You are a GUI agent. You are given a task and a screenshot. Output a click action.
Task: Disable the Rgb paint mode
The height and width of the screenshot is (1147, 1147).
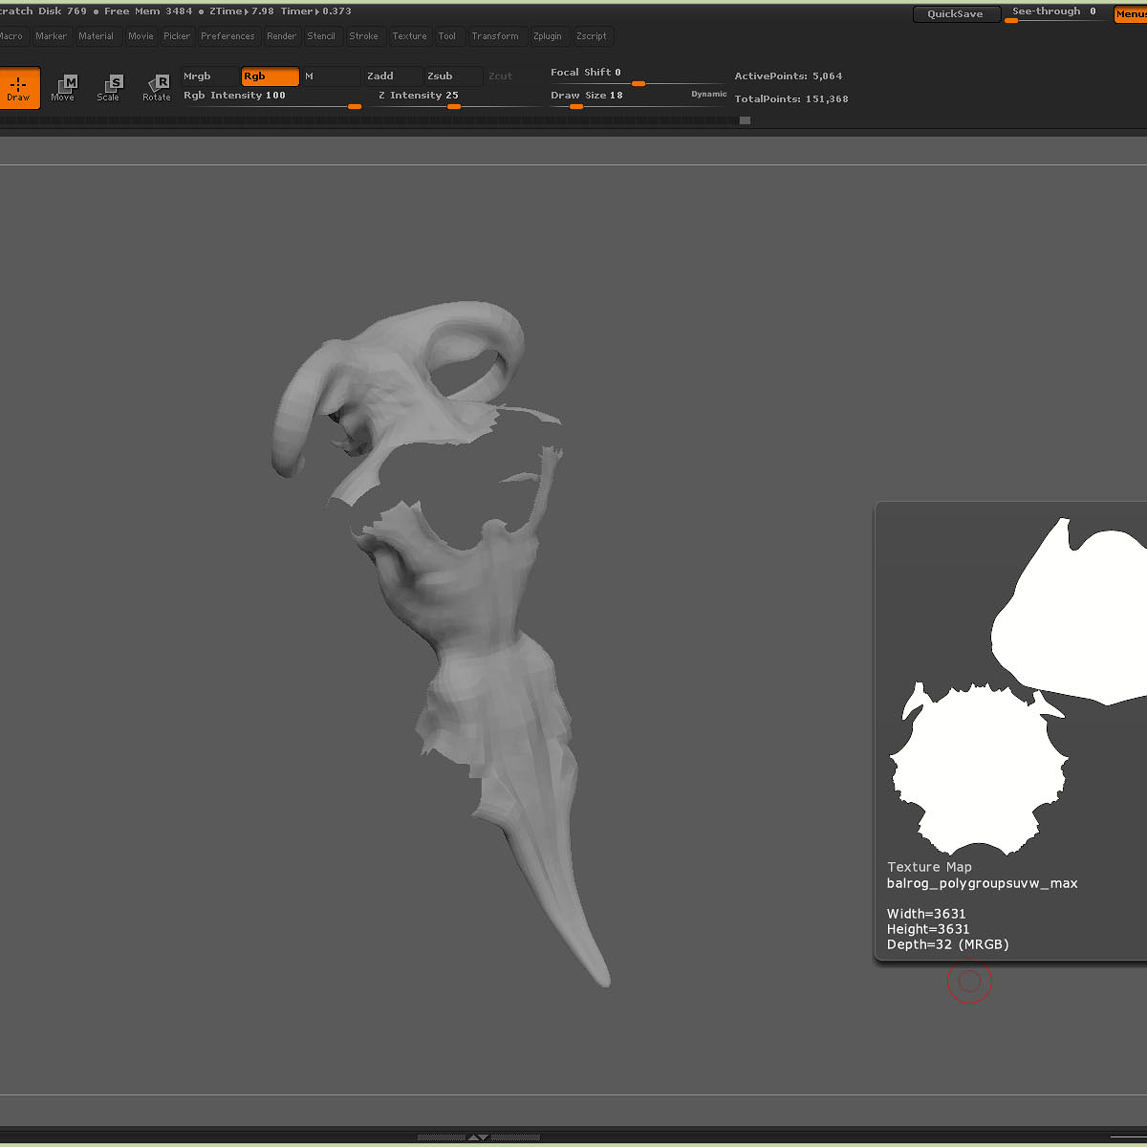pos(270,76)
